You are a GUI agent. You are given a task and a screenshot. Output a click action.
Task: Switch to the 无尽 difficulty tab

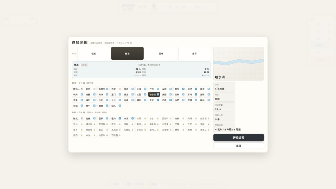coord(194,53)
